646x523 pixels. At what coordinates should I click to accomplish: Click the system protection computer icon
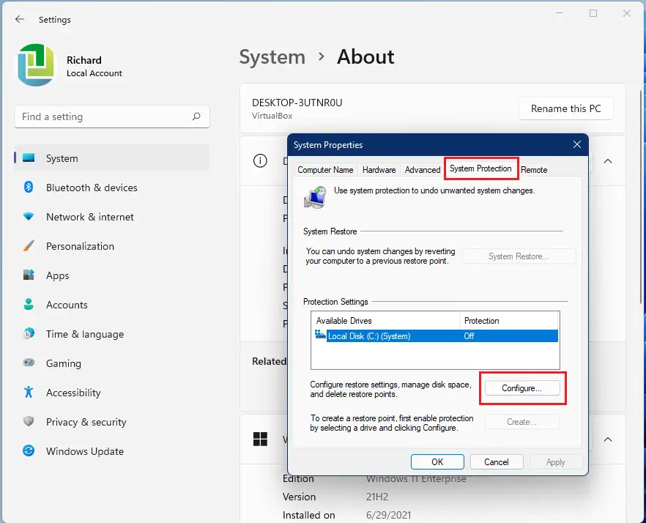coord(315,196)
